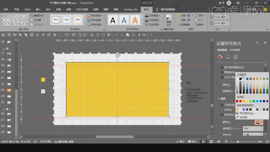
Task: Select slide 26 thumbnail in slide panel
Action: pyautogui.click(x=9, y=114)
